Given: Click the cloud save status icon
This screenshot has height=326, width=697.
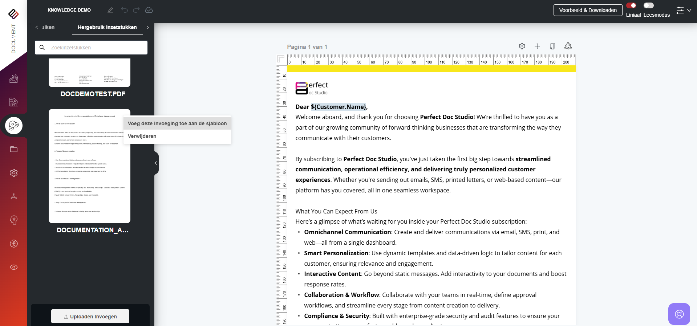Looking at the screenshot, I should click(149, 10).
